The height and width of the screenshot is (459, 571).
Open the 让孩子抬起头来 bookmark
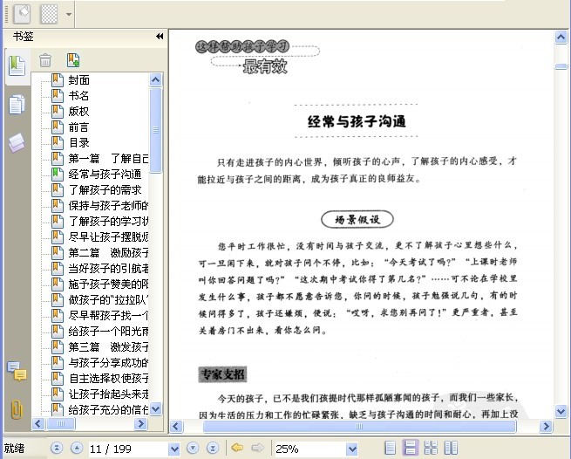tap(108, 394)
